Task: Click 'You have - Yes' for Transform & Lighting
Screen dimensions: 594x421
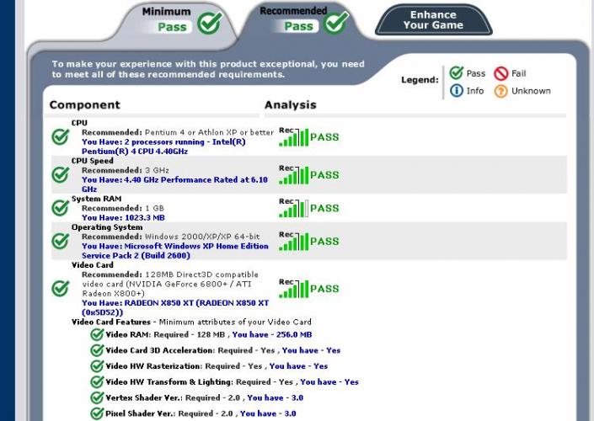Action: [329, 382]
